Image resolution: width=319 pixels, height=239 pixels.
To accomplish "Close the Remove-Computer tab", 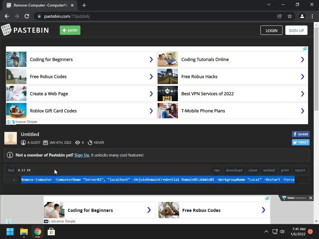I will point(72,5).
